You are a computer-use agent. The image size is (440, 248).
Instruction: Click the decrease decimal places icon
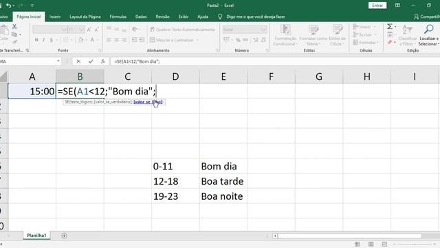[263, 40]
